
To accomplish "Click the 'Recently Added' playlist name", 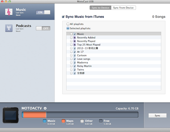I will coord(86,38).
